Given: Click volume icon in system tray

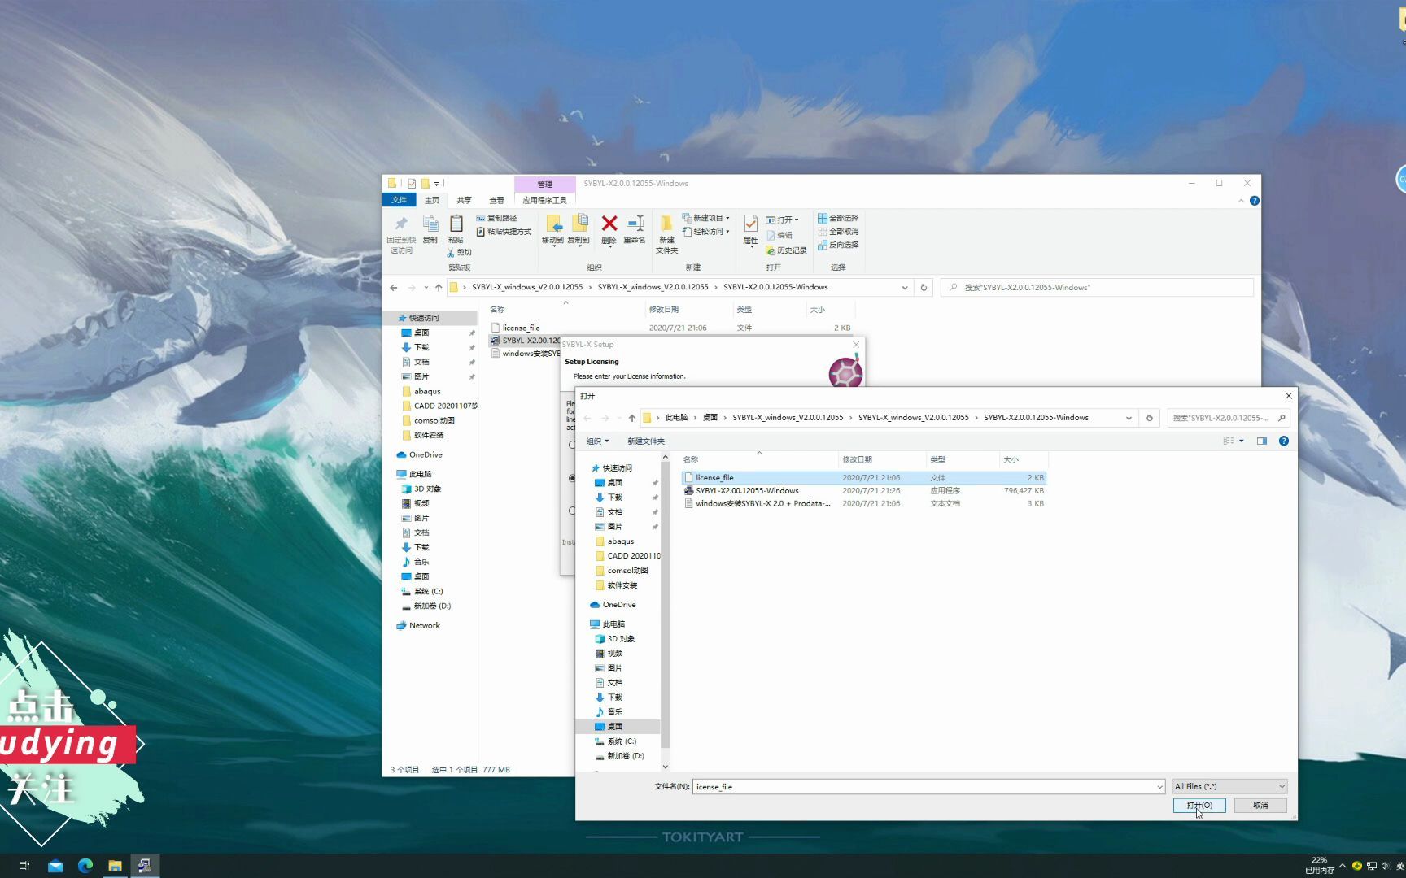Looking at the screenshot, I should [1386, 866].
